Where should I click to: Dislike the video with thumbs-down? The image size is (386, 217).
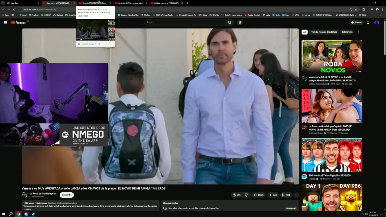tap(246, 195)
